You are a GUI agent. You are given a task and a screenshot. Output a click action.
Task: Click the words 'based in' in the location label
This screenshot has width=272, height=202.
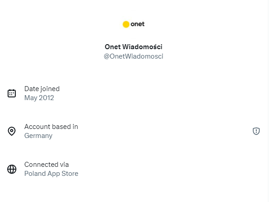pyautogui.click(x=65, y=127)
